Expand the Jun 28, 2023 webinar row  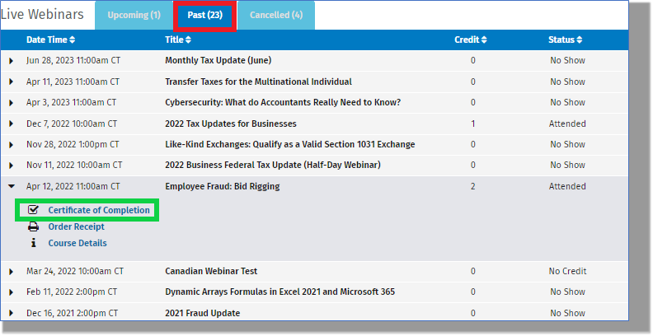click(x=12, y=61)
